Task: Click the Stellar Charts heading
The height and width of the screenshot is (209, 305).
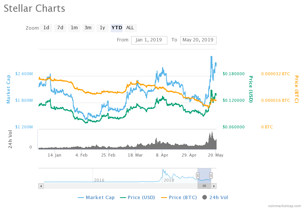Action: point(34,8)
